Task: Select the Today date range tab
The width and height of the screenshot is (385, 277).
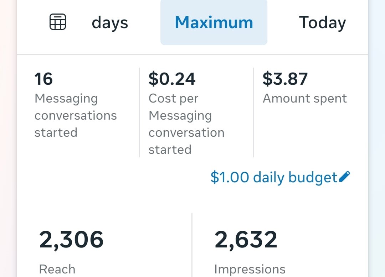Action: [x=322, y=23]
